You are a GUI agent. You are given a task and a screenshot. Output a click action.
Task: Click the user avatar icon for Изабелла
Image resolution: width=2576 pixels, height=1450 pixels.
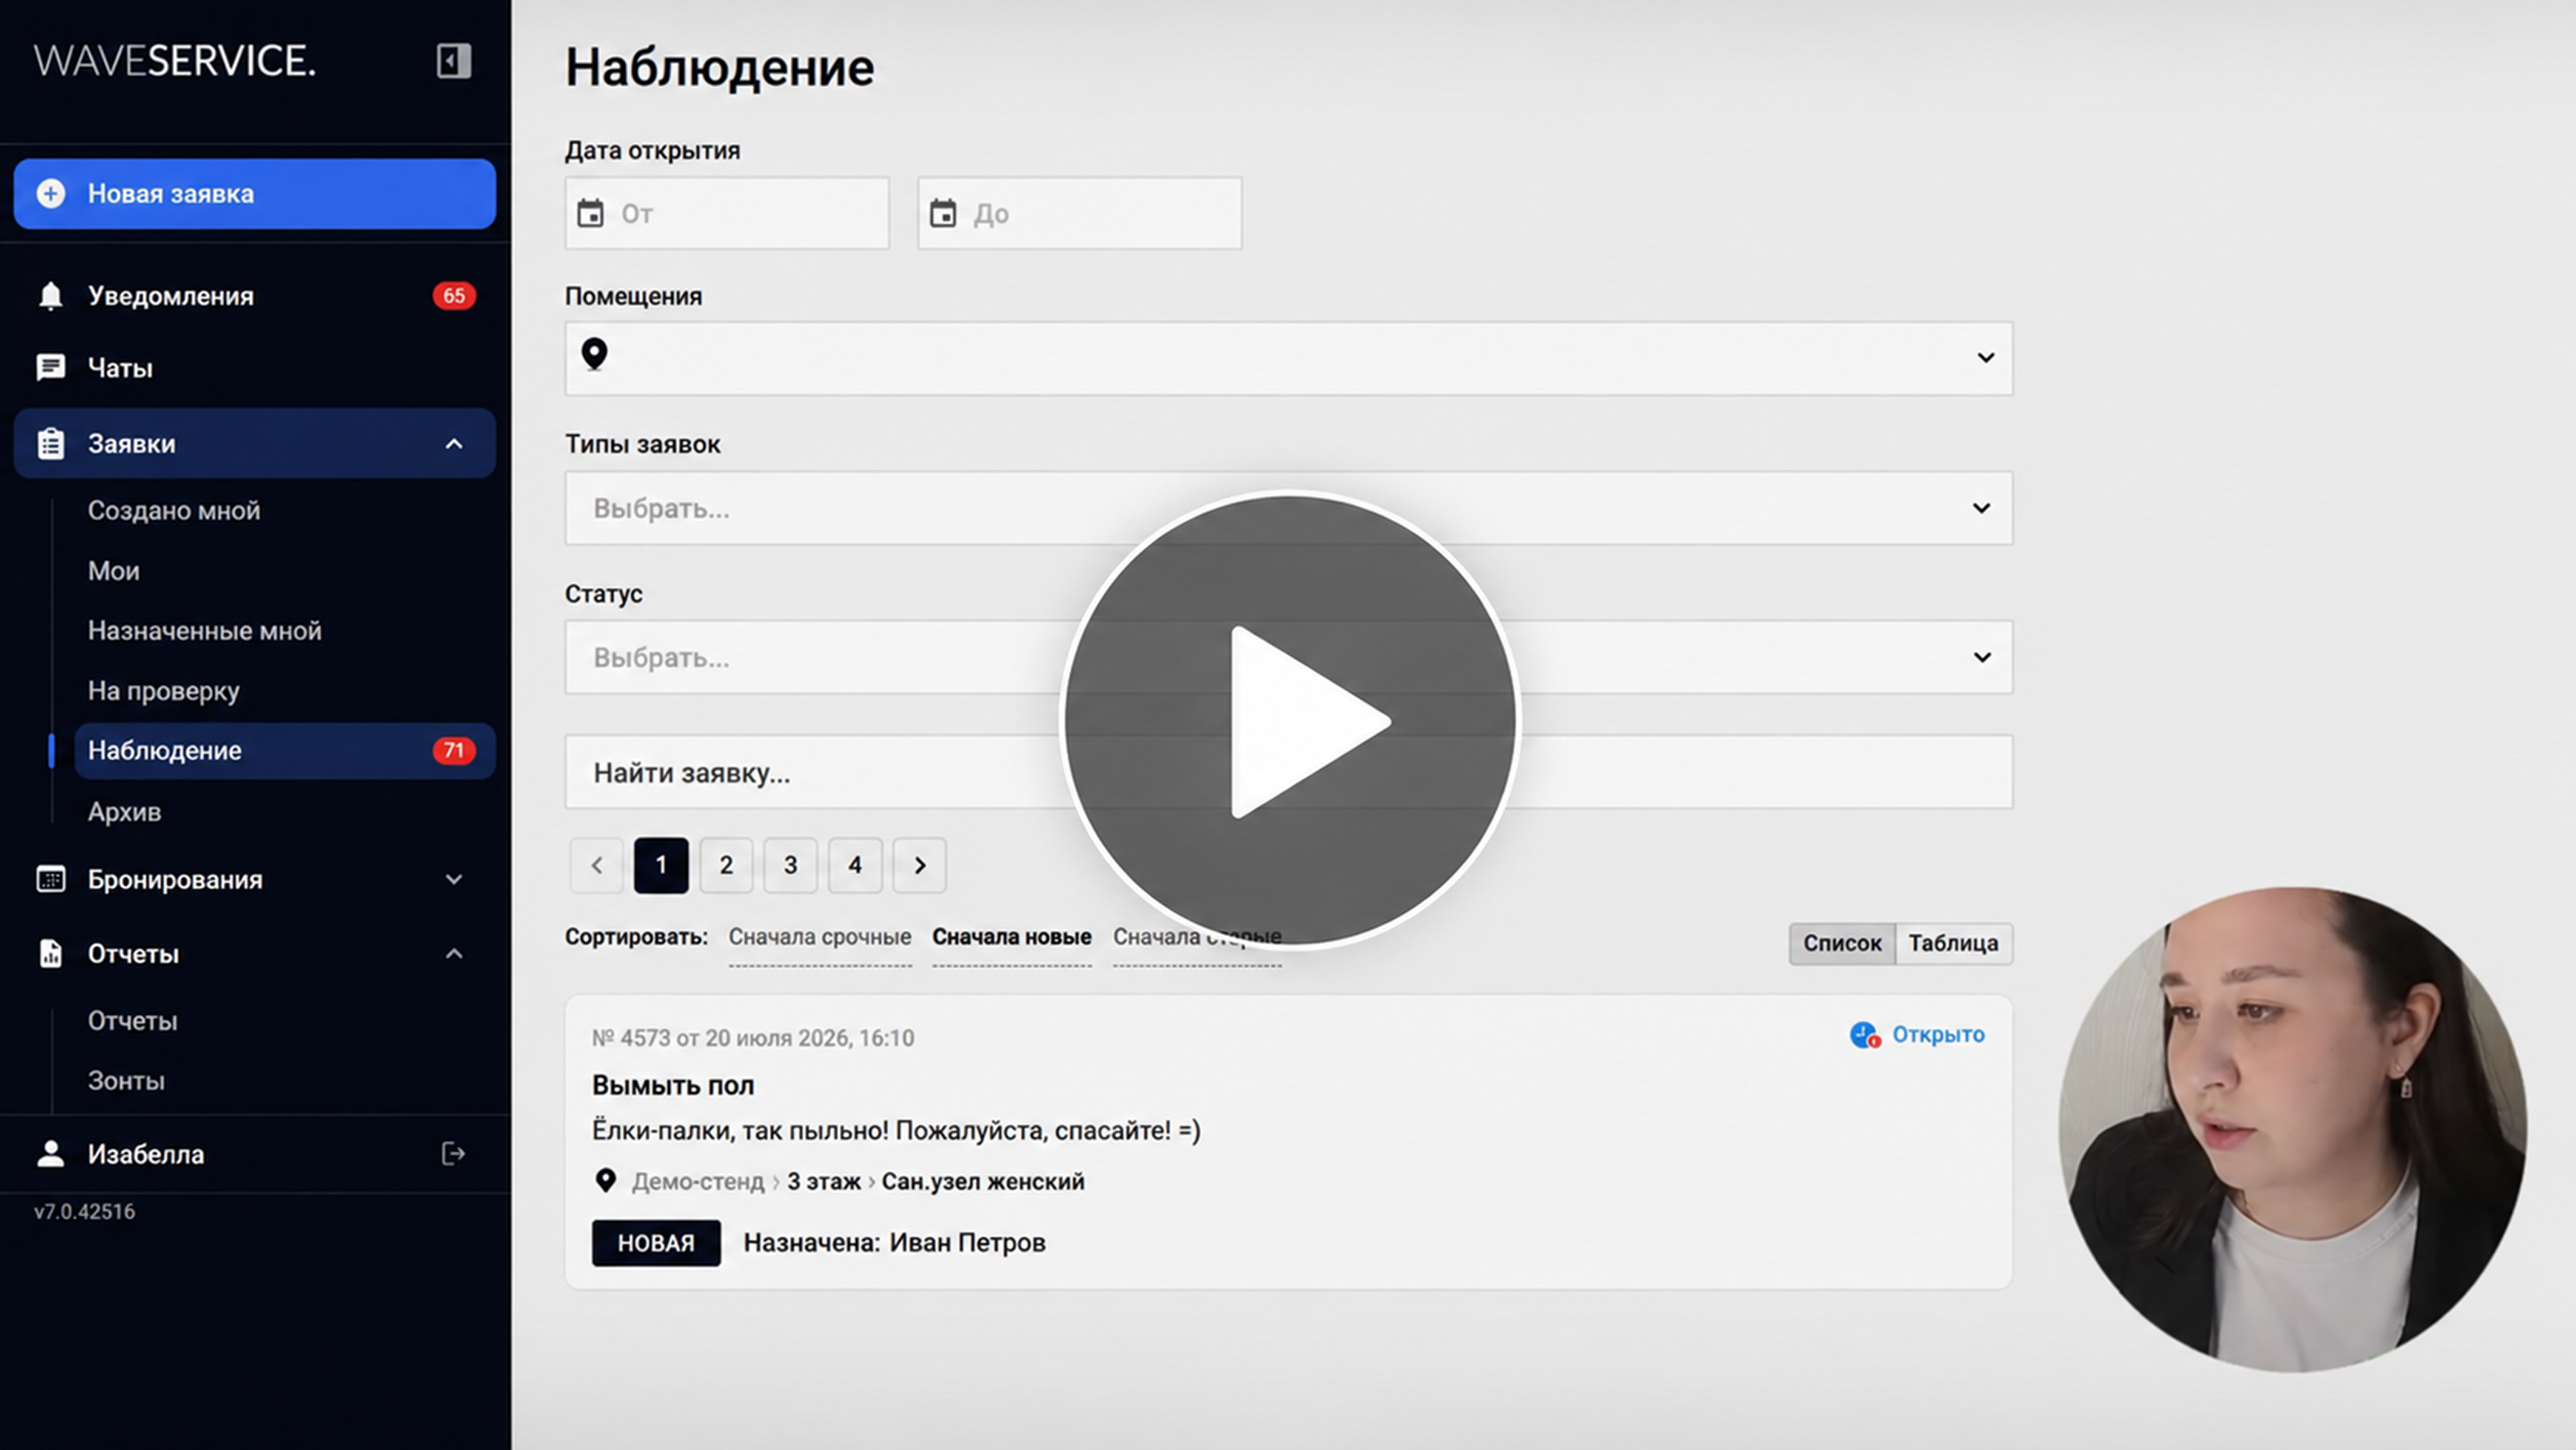[51, 1154]
